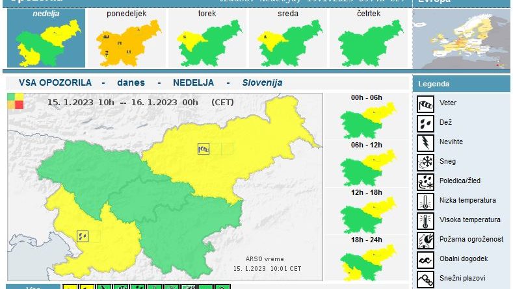This screenshot has height=289, width=513.
Task: Click the Požarna ogroženost label text
Action: click(x=471, y=239)
